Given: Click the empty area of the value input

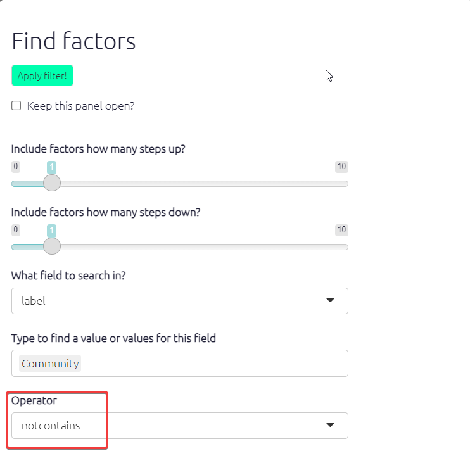Looking at the screenshot, I should coord(215,364).
